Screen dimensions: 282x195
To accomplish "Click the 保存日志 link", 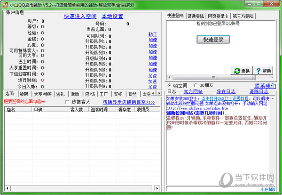I will [x=226, y=91].
